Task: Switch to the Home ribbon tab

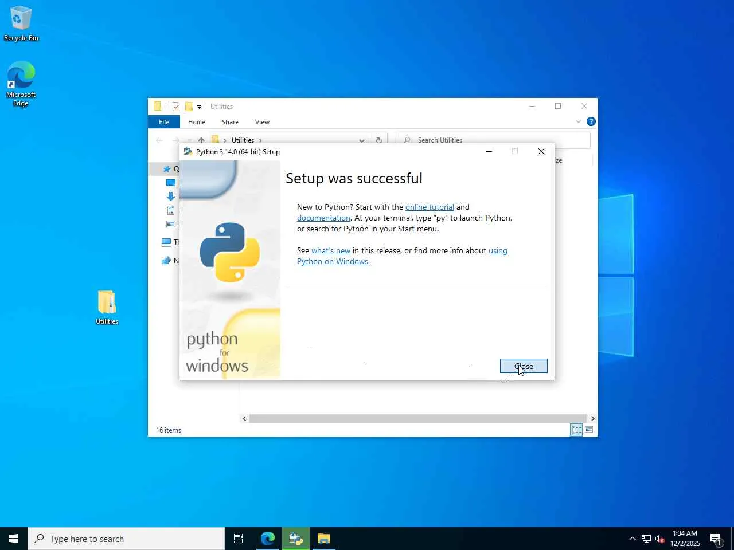Action: pyautogui.click(x=197, y=122)
